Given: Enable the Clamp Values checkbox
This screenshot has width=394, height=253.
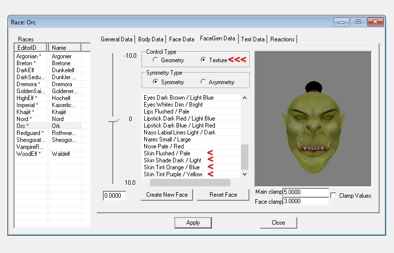Looking at the screenshot, I should point(333,195).
